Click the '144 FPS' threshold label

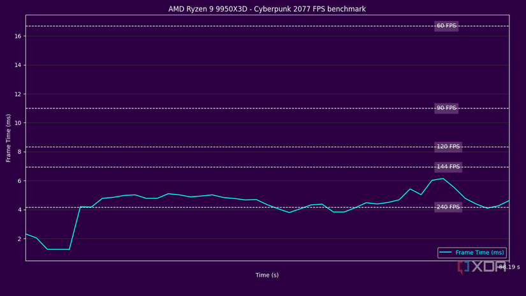pos(448,166)
